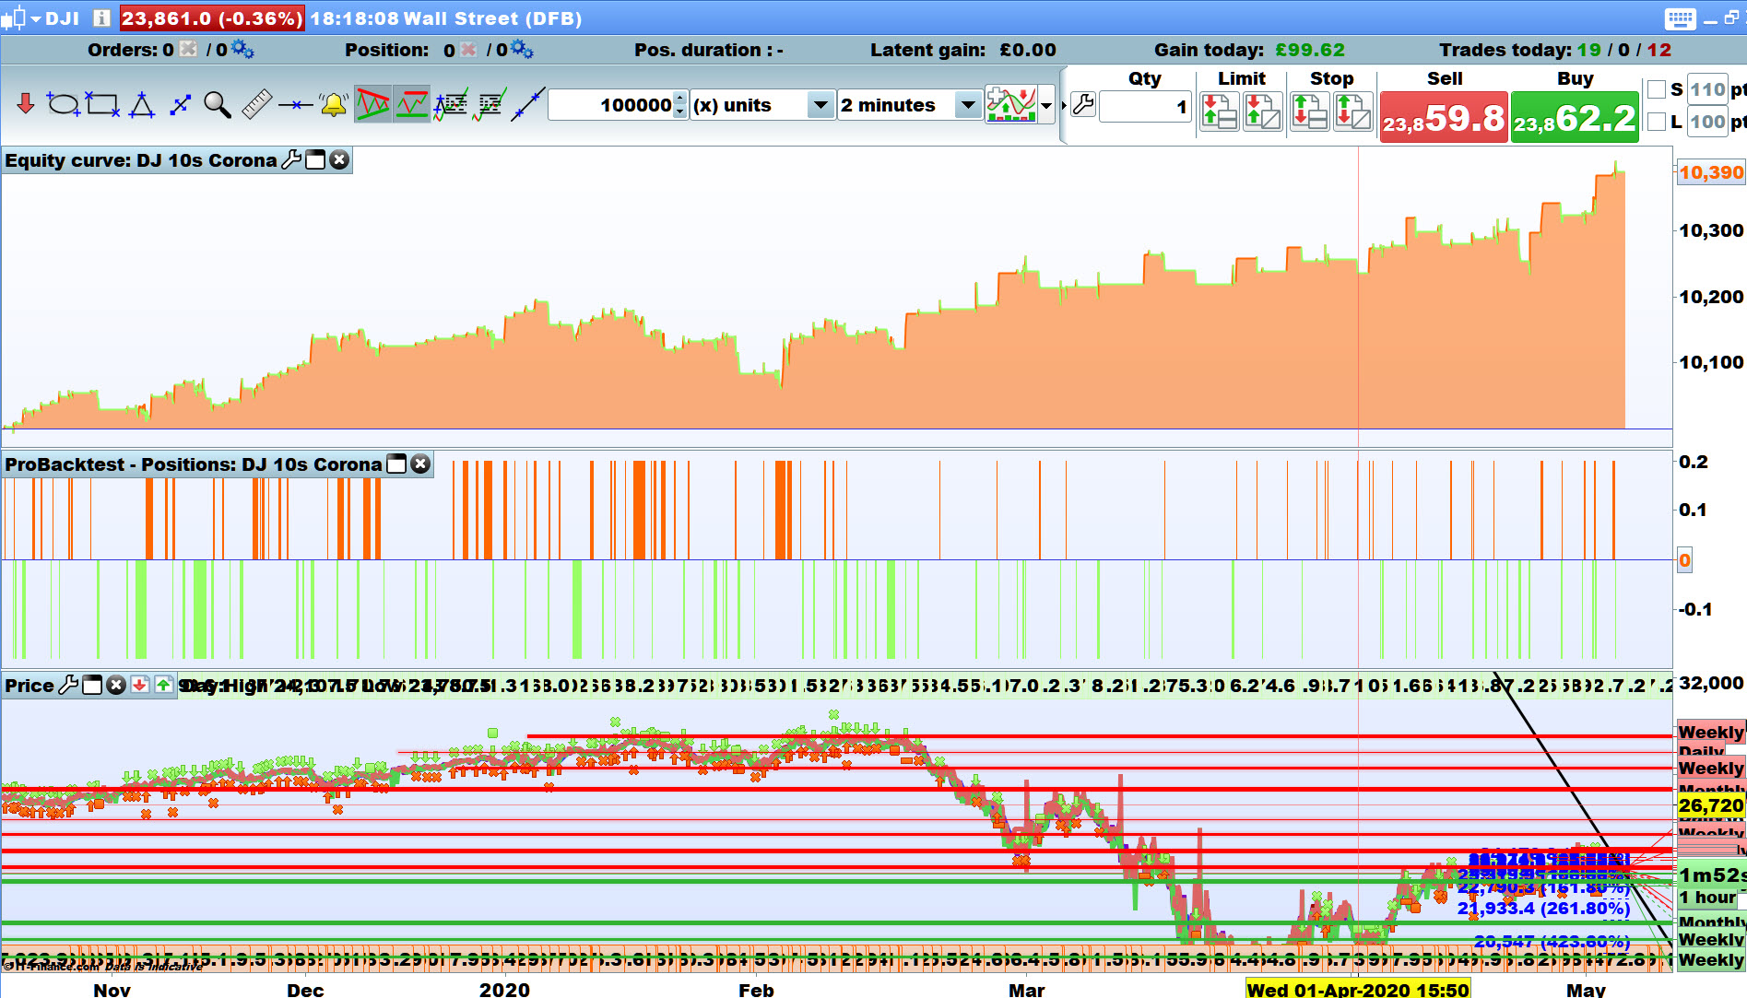This screenshot has height=998, width=1747.
Task: Move Price panel down with red arrow
Action: point(140,685)
